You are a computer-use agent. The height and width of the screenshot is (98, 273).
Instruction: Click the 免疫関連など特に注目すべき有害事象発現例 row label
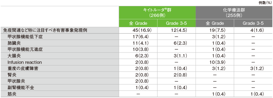coord(45,30)
